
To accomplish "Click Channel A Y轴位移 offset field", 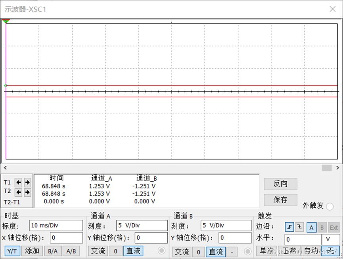I will (151, 238).
